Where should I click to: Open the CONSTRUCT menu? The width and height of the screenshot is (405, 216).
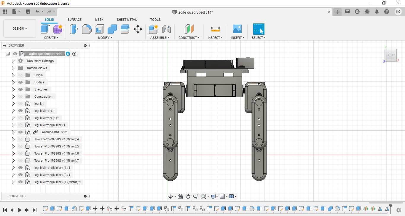(189, 38)
